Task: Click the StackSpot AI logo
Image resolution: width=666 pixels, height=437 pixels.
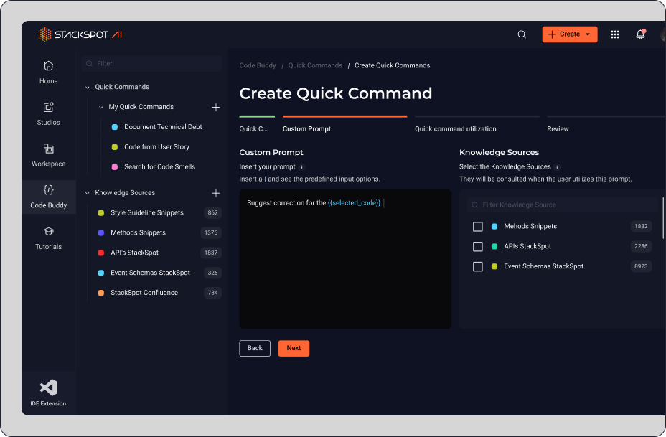Action: (x=80, y=34)
